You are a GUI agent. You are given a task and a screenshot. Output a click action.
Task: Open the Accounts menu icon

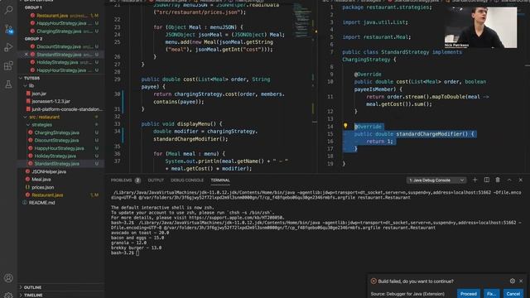point(8,278)
